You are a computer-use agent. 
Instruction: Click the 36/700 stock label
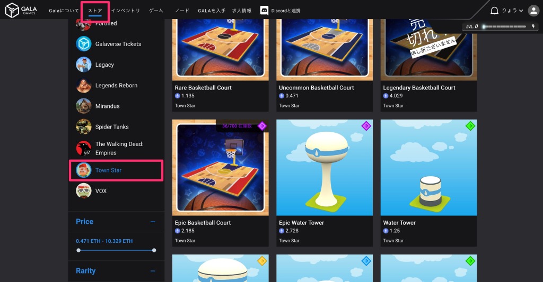pyautogui.click(x=237, y=126)
